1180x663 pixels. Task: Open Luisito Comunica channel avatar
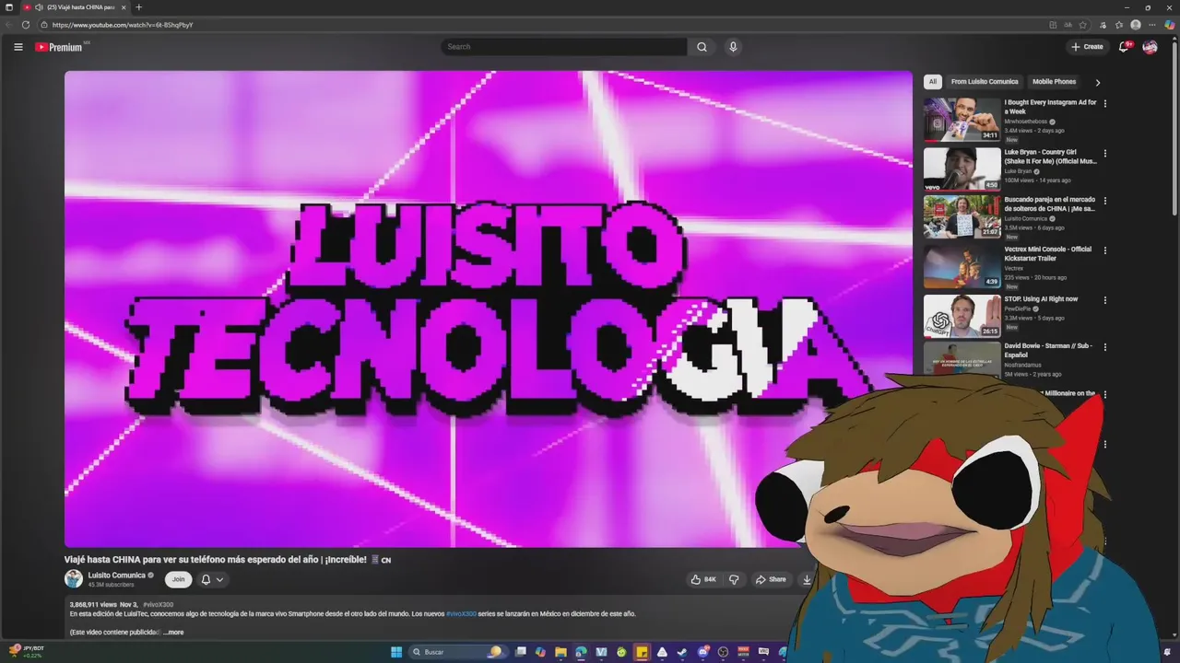(74, 578)
